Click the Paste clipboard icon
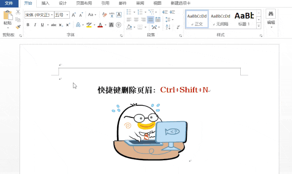 point(8,15)
